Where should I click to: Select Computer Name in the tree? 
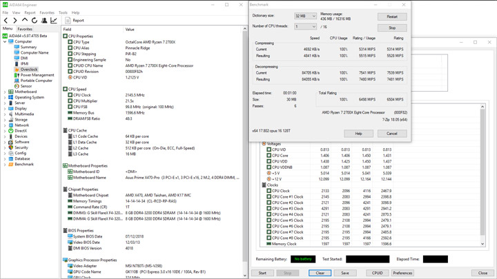[35, 53]
